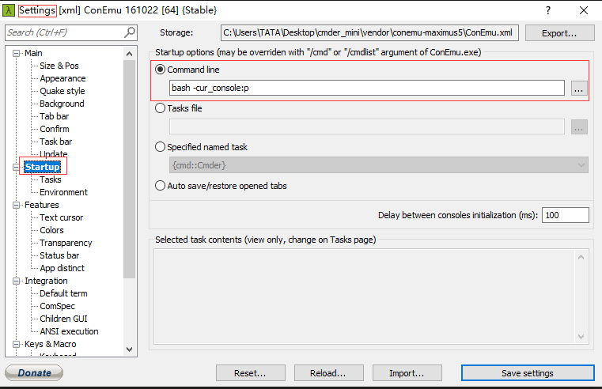This screenshot has width=602, height=389.
Task: Select the Tasks file radio button
Action: tap(160, 108)
